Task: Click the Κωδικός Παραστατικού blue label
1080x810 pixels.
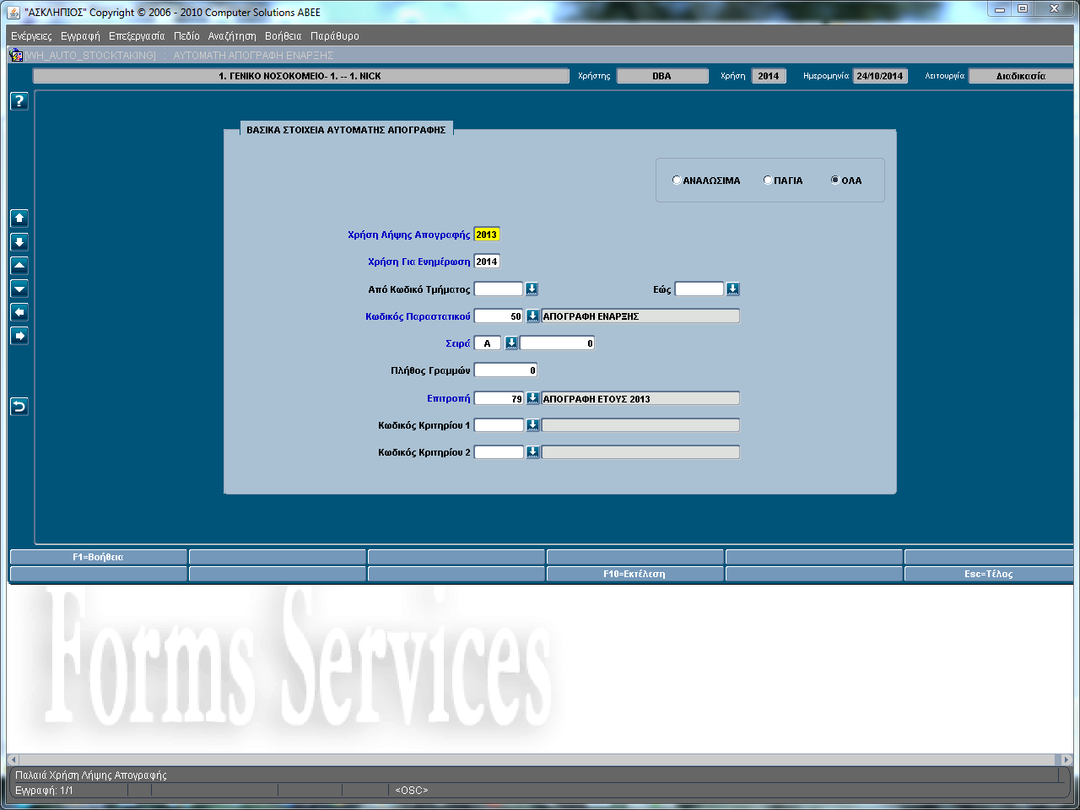Action: (x=418, y=316)
